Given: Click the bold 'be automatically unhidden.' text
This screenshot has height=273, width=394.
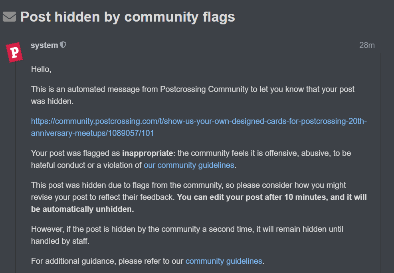Looking at the screenshot, I should click(82, 209).
